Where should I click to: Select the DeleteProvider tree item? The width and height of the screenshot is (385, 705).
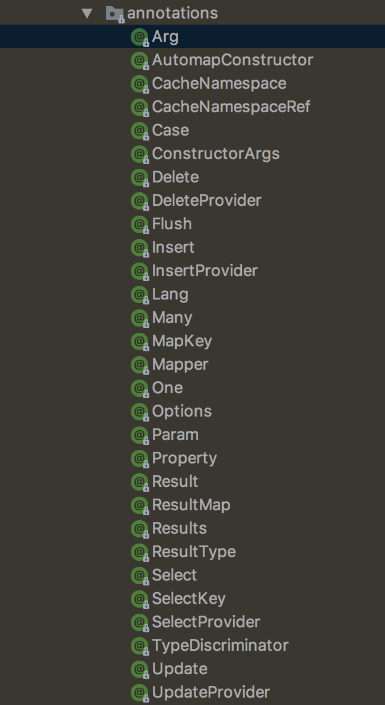pyautogui.click(x=207, y=201)
